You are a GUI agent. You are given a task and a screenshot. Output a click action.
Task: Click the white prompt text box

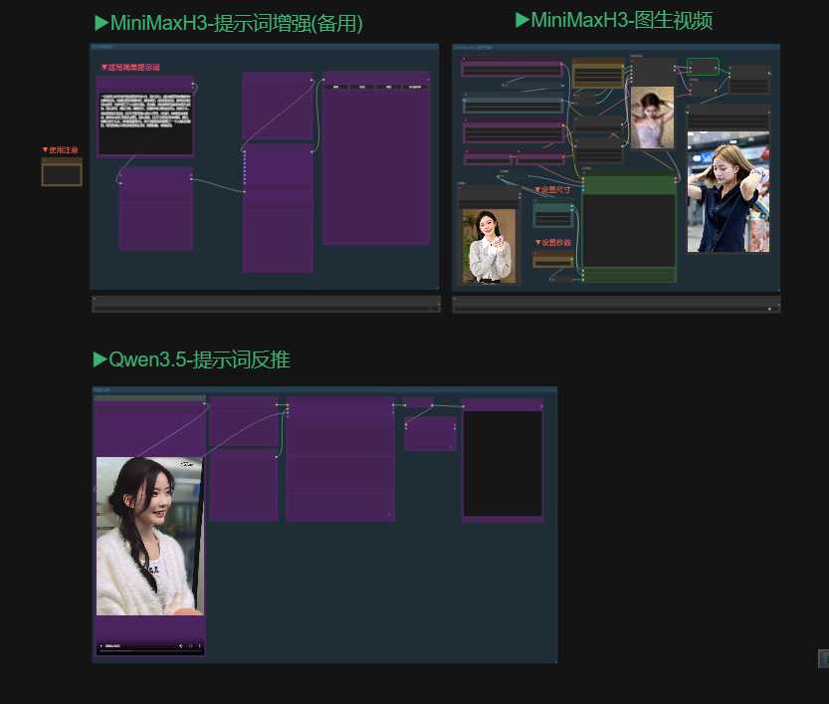pos(145,123)
